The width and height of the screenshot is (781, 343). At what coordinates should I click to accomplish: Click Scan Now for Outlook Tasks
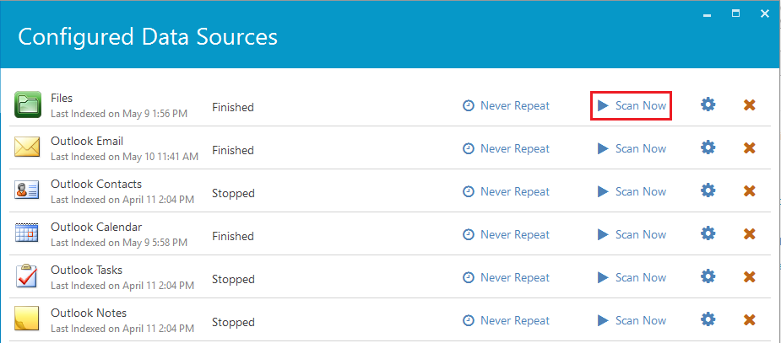[632, 277]
